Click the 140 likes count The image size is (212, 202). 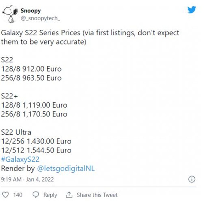(18, 195)
